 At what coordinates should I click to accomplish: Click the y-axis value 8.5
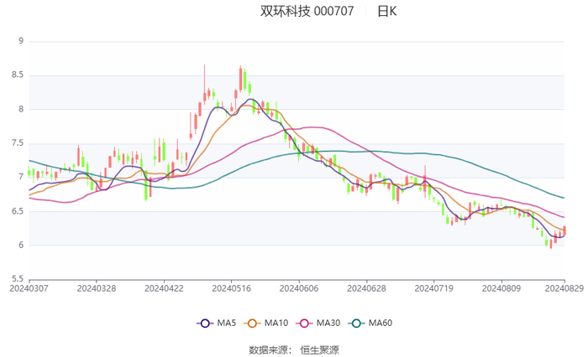18,75
